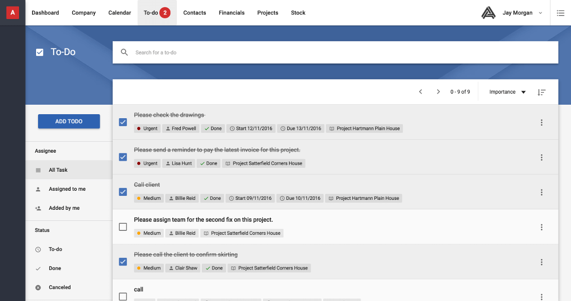
Task: Open the hamburger menu at top right
Action: click(560, 13)
